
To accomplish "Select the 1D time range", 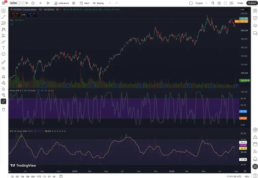I will (x=12, y=177).
